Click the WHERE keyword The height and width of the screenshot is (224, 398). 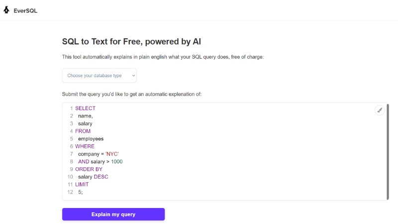(x=85, y=146)
